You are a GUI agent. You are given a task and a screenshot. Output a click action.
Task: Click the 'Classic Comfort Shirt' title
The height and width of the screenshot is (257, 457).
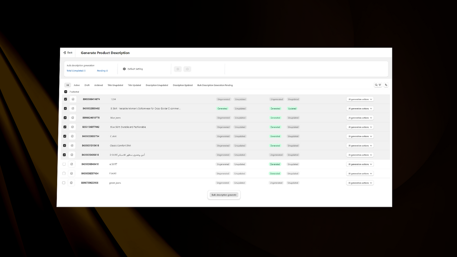(x=120, y=146)
